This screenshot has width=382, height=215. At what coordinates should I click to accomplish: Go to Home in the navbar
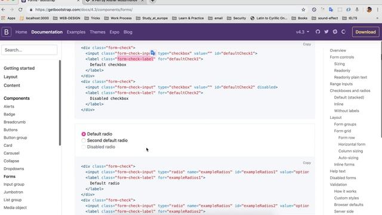point(21,32)
